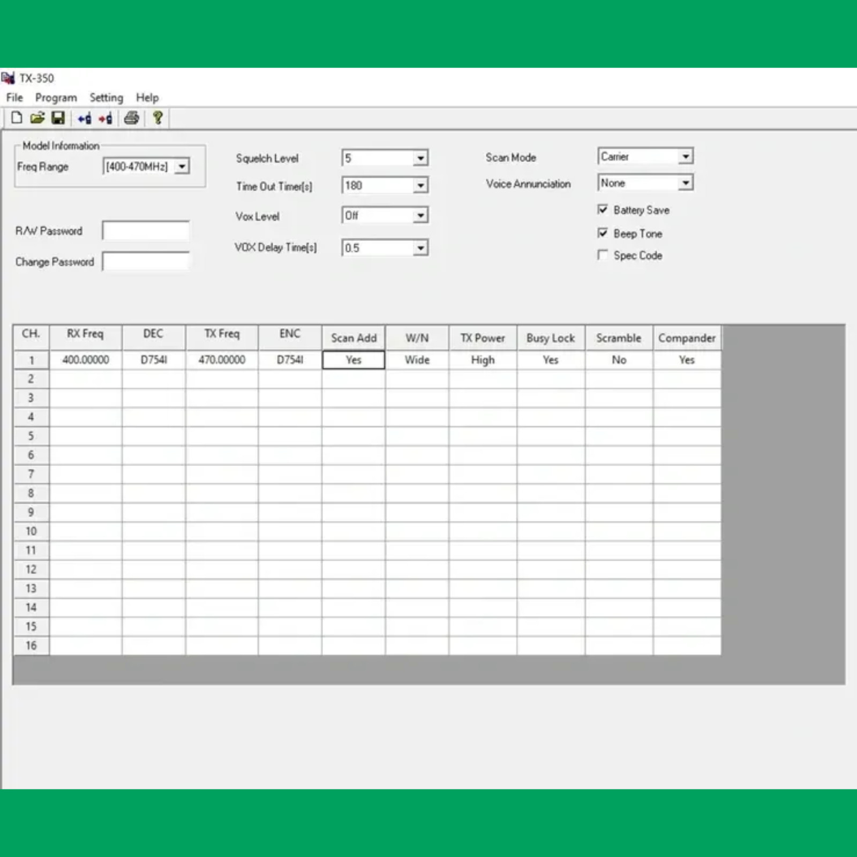Click channel 1 W/N Wide cell

tap(417, 360)
